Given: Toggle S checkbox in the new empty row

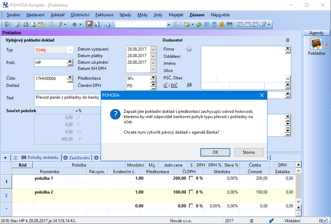Looking at the screenshot, I should point(191,206).
